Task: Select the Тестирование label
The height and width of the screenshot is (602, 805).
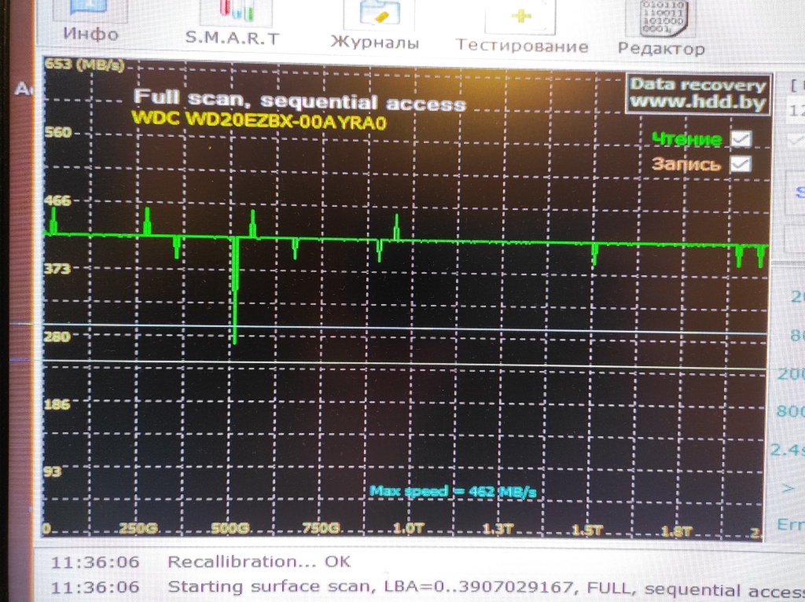Action: (x=522, y=46)
